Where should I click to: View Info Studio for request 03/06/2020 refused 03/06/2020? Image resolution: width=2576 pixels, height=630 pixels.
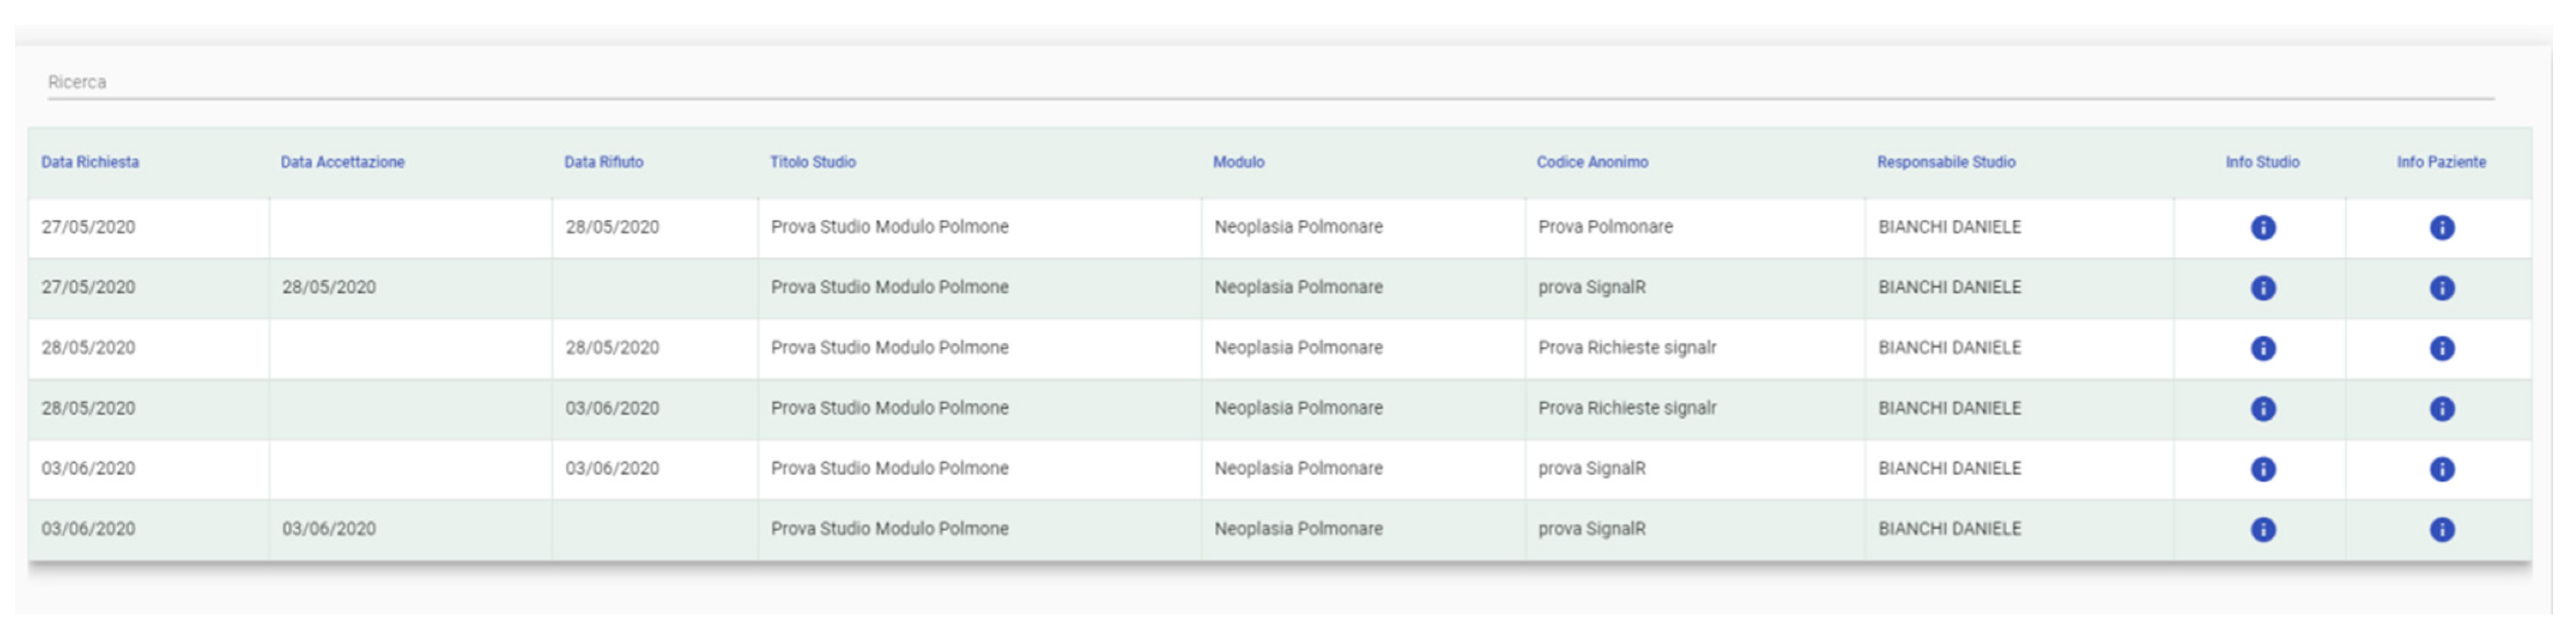point(2262,469)
